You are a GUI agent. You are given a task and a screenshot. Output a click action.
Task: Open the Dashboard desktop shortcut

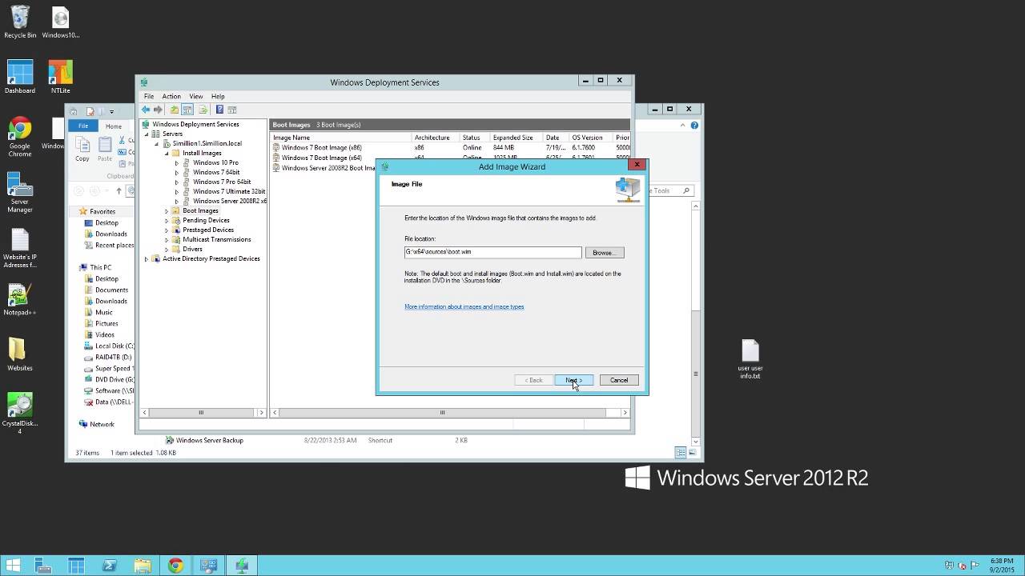(x=20, y=77)
